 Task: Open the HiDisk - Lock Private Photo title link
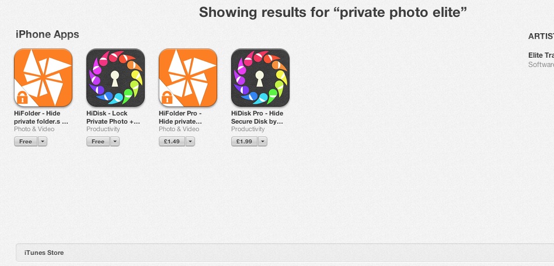(x=113, y=118)
